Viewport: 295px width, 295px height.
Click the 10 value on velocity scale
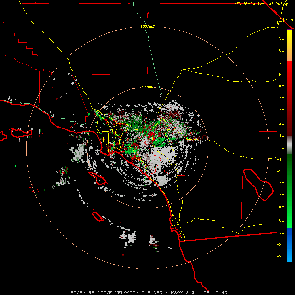pos(282,135)
